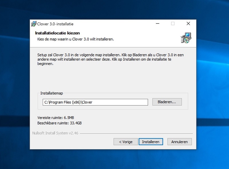Click the 'Installatielocatie kiezen' heading
229x169 pixels.
(x=58, y=33)
